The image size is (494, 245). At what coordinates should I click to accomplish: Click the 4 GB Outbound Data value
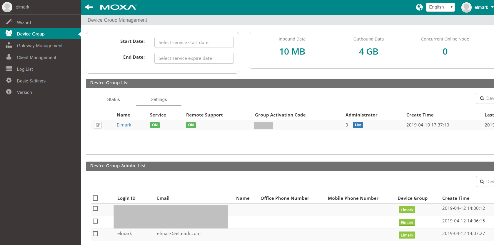point(368,52)
